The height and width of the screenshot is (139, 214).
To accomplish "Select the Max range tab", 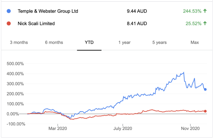I will 194,43.
